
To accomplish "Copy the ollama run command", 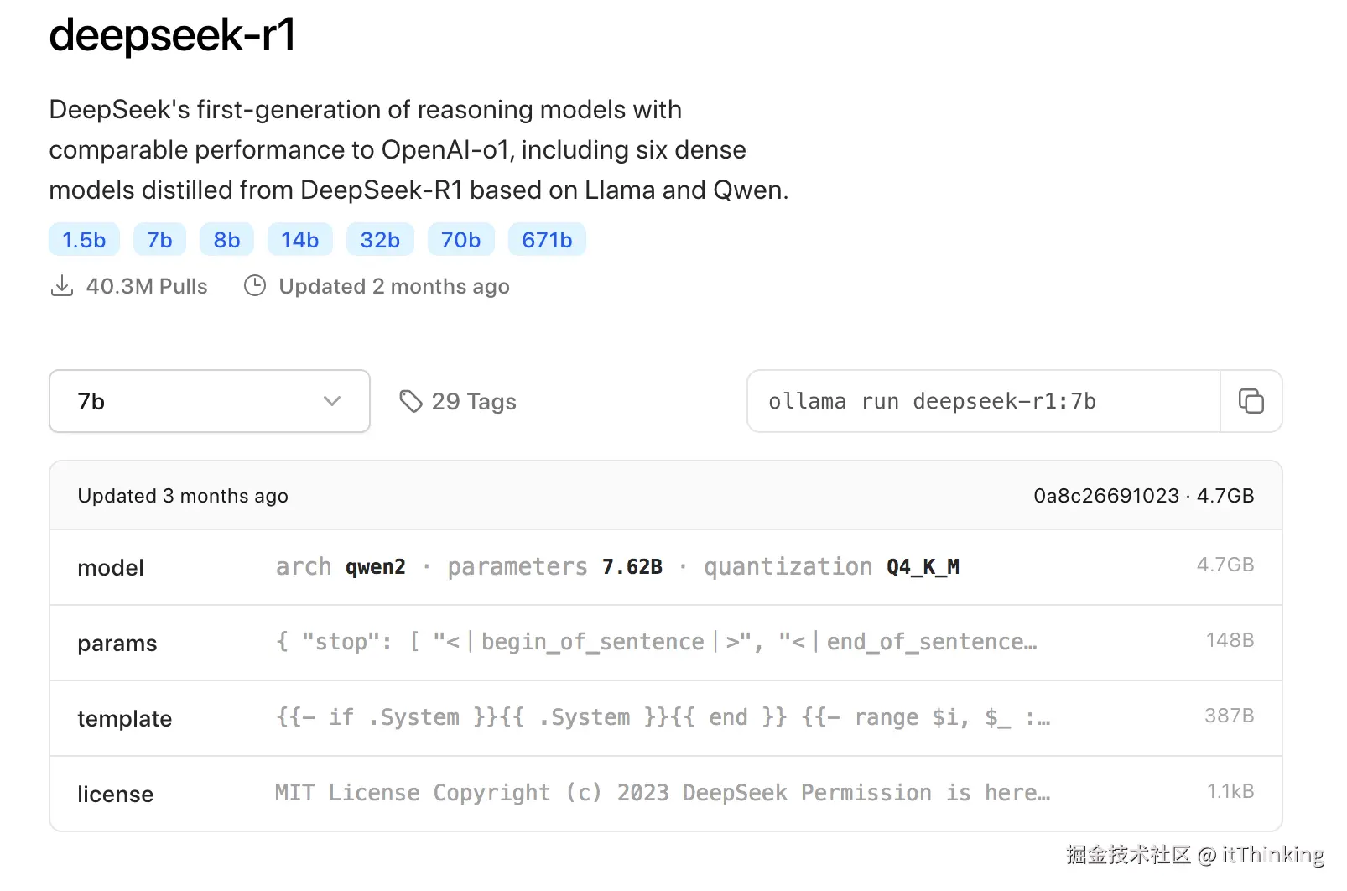I will 1251,401.
